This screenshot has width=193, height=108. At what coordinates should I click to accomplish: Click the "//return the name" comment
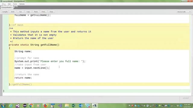27,75
